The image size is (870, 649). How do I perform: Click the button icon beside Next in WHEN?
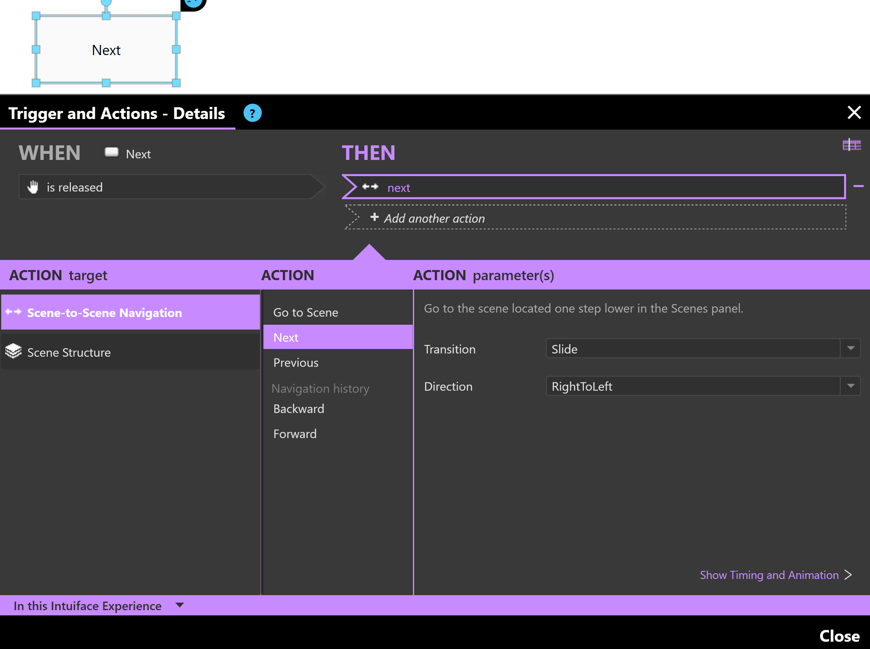point(111,152)
